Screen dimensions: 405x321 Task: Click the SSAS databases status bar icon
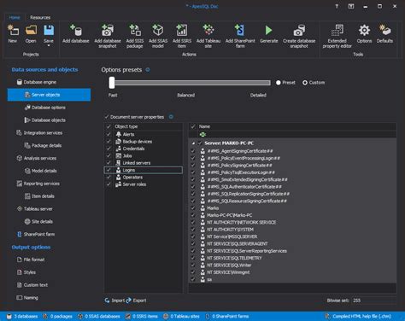(x=80, y=317)
